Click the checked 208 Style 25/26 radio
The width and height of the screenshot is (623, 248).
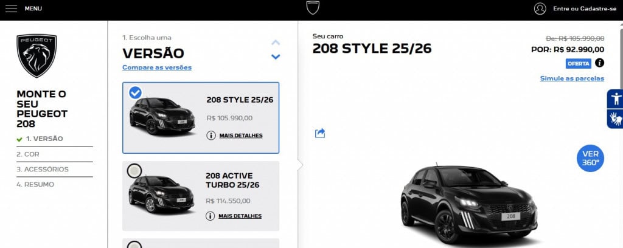point(135,93)
